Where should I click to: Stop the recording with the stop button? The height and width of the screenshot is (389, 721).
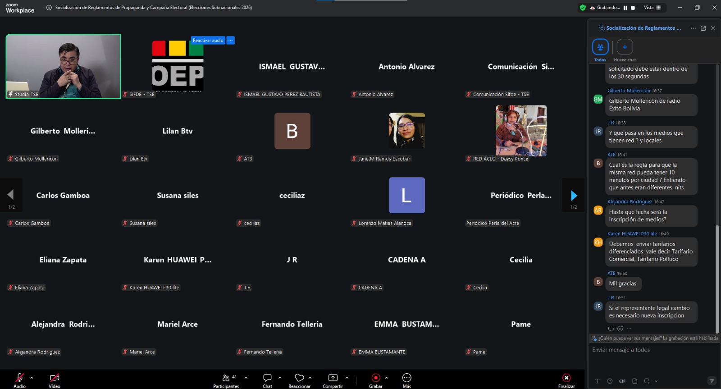pyautogui.click(x=633, y=8)
